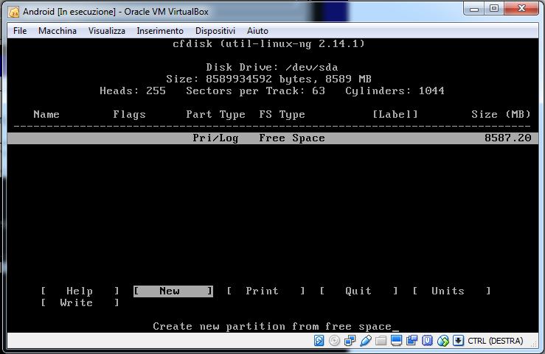Click the display monitor status icon
Viewport: 545px width, 354px height.
click(397, 341)
